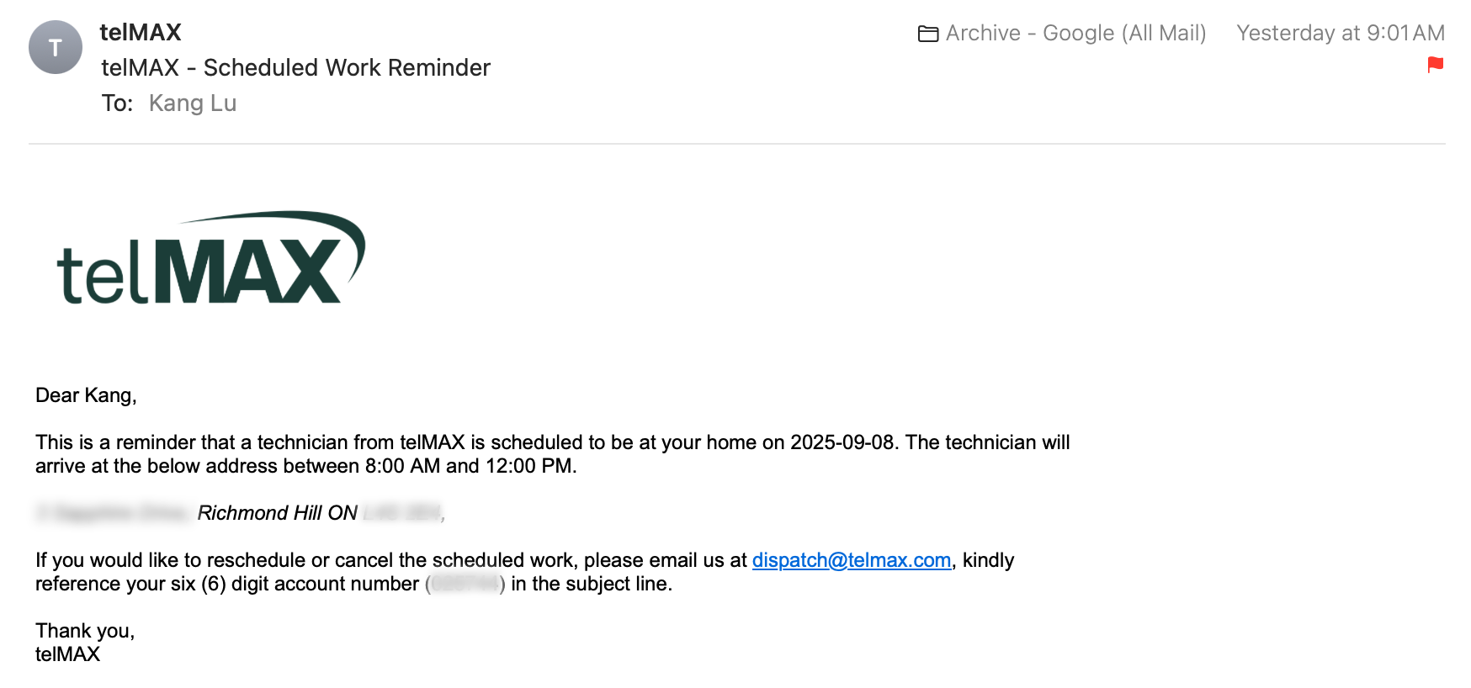The width and height of the screenshot is (1471, 688).
Task: Click the To: label in the header
Action: click(118, 103)
